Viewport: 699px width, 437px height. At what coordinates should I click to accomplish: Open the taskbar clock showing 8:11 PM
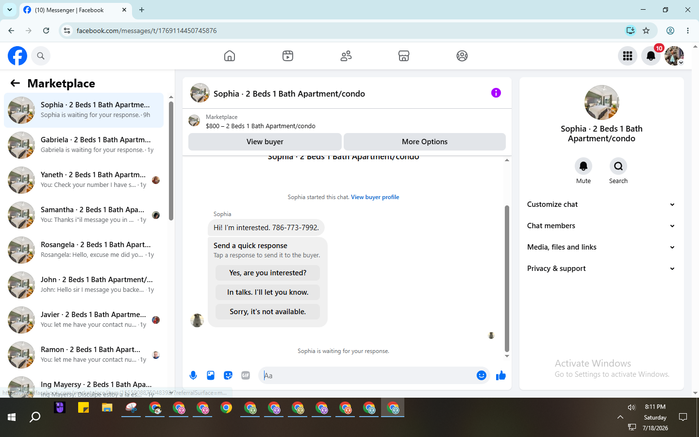coord(655,407)
